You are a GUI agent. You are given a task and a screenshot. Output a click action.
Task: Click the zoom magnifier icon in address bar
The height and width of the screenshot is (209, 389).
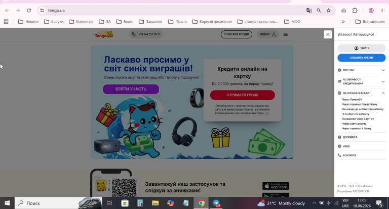[319, 11]
